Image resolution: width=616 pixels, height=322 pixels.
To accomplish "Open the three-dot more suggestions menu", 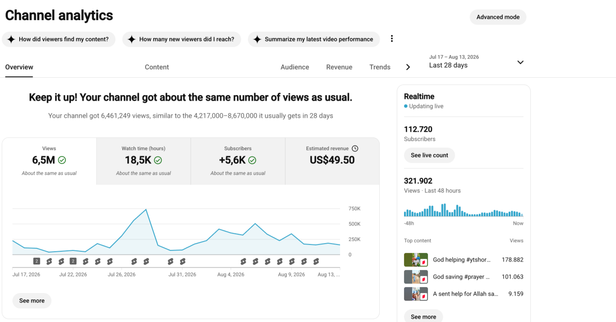I will click(x=392, y=39).
